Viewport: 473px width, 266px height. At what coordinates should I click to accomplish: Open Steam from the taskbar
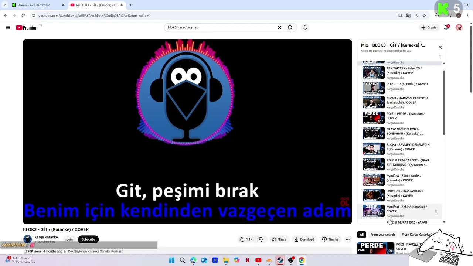point(280,260)
